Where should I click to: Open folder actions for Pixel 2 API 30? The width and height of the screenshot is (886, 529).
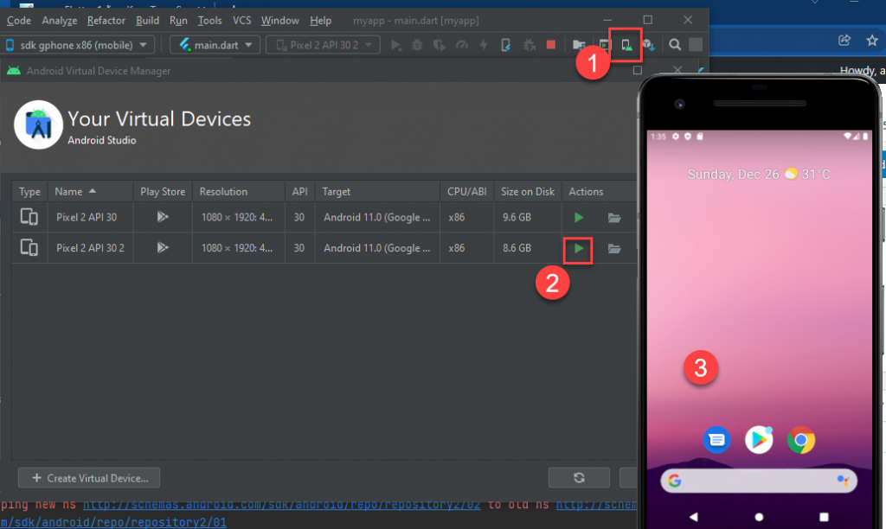[x=613, y=217]
